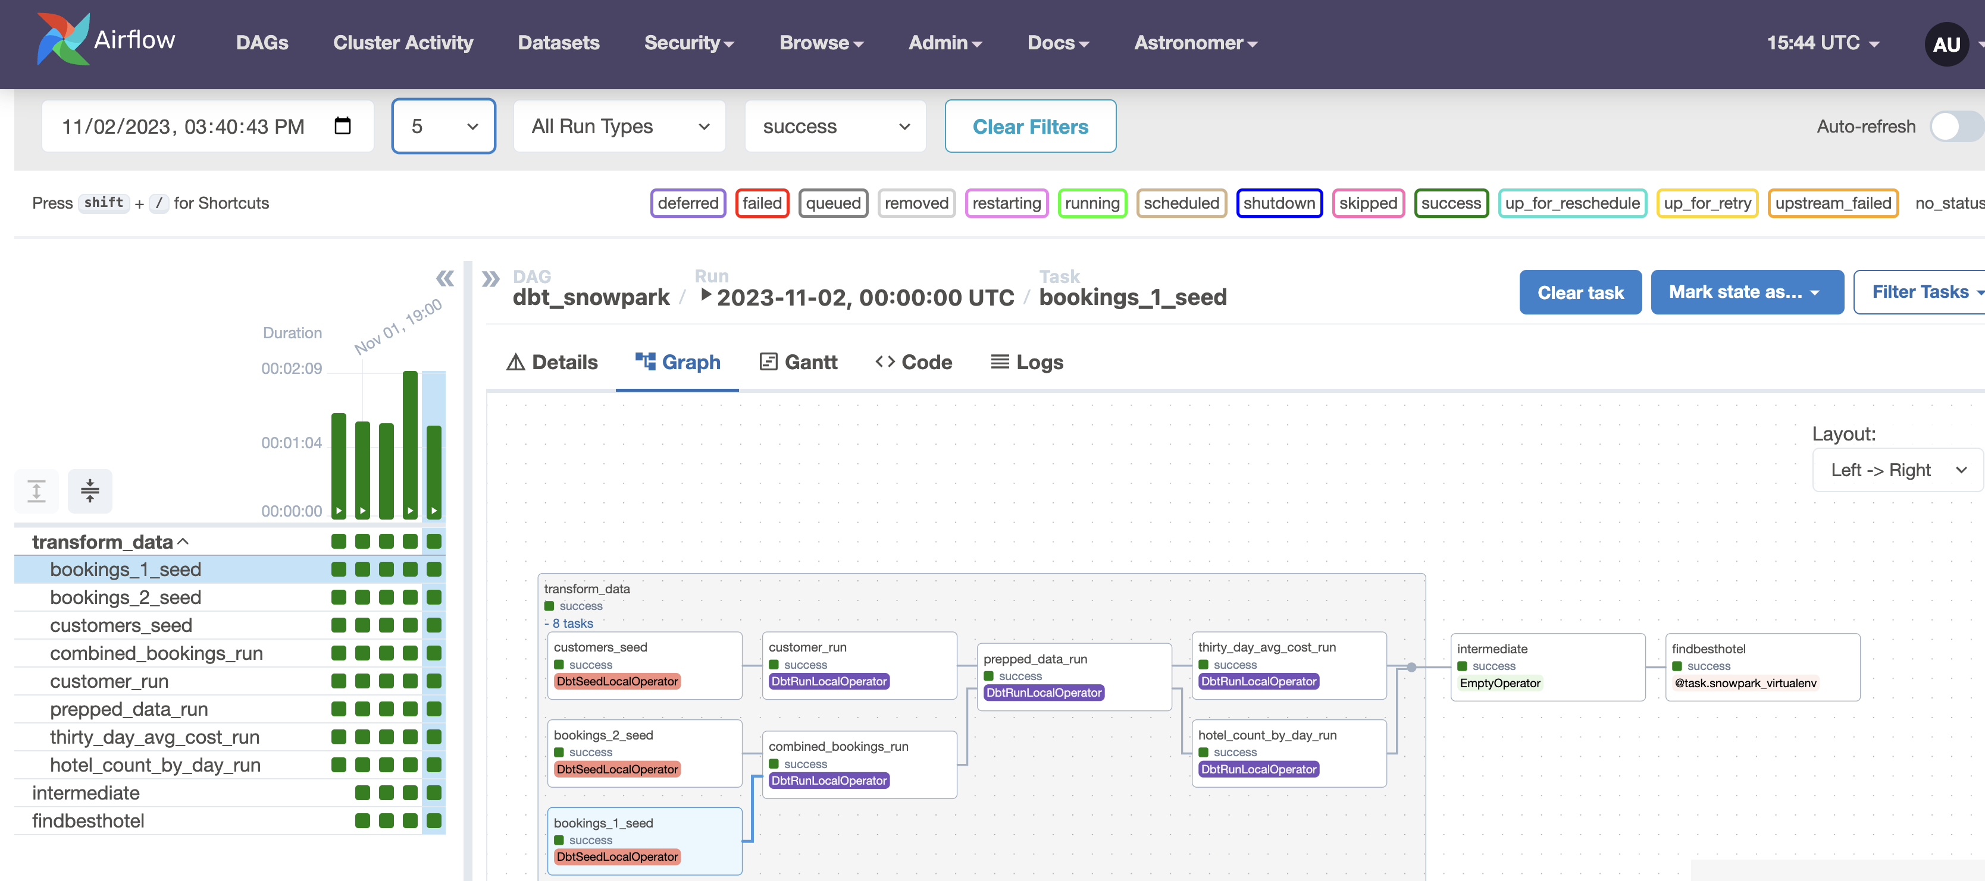Expand graph panel with double-right chevron

[x=491, y=278]
